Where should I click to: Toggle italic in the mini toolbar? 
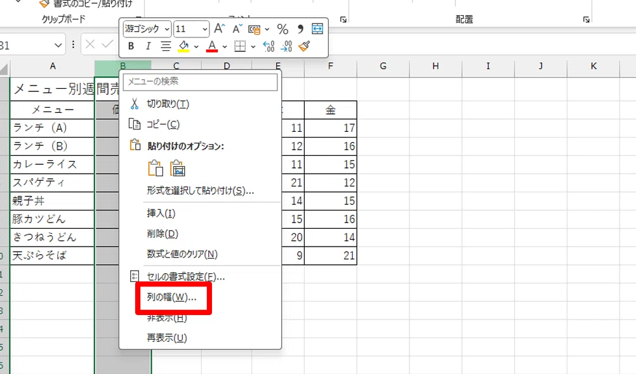point(148,46)
